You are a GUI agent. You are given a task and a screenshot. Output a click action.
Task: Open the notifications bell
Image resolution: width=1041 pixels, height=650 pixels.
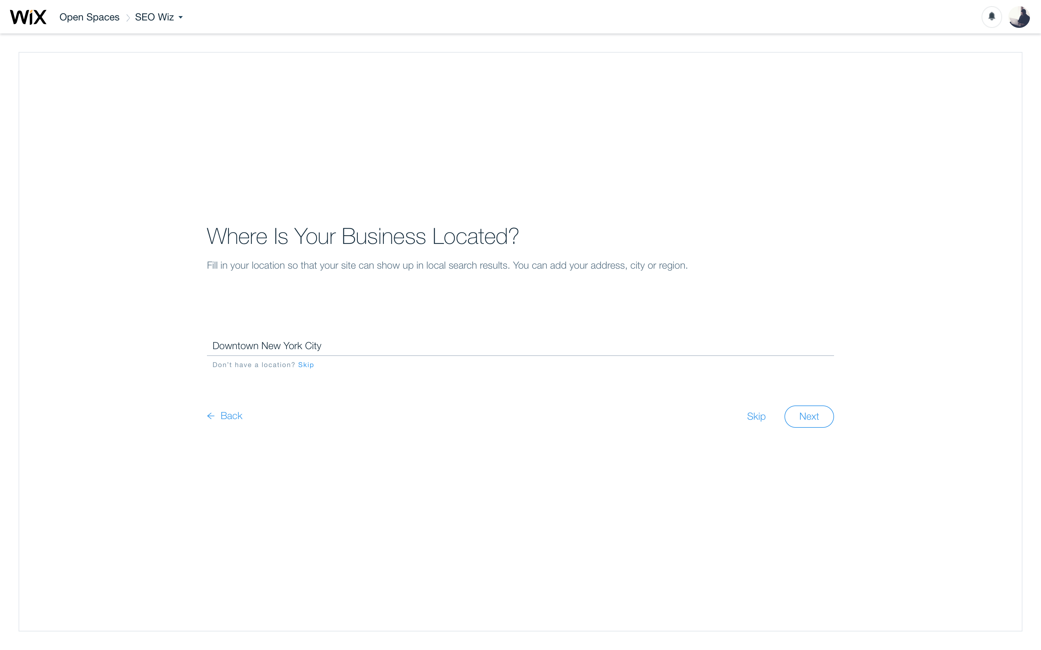tap(991, 17)
